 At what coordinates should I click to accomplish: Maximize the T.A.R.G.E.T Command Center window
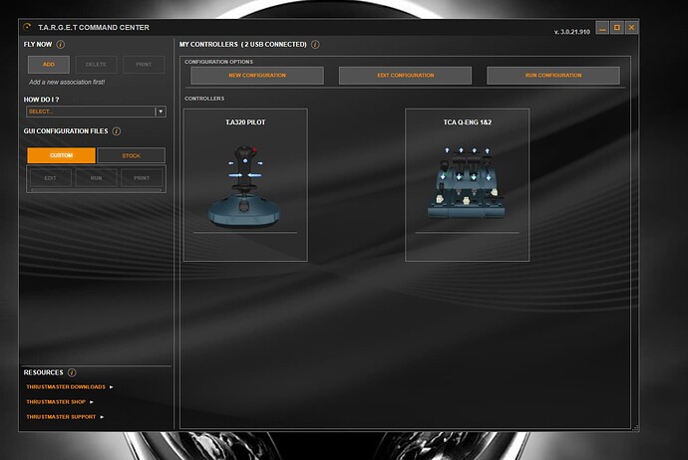click(x=617, y=28)
